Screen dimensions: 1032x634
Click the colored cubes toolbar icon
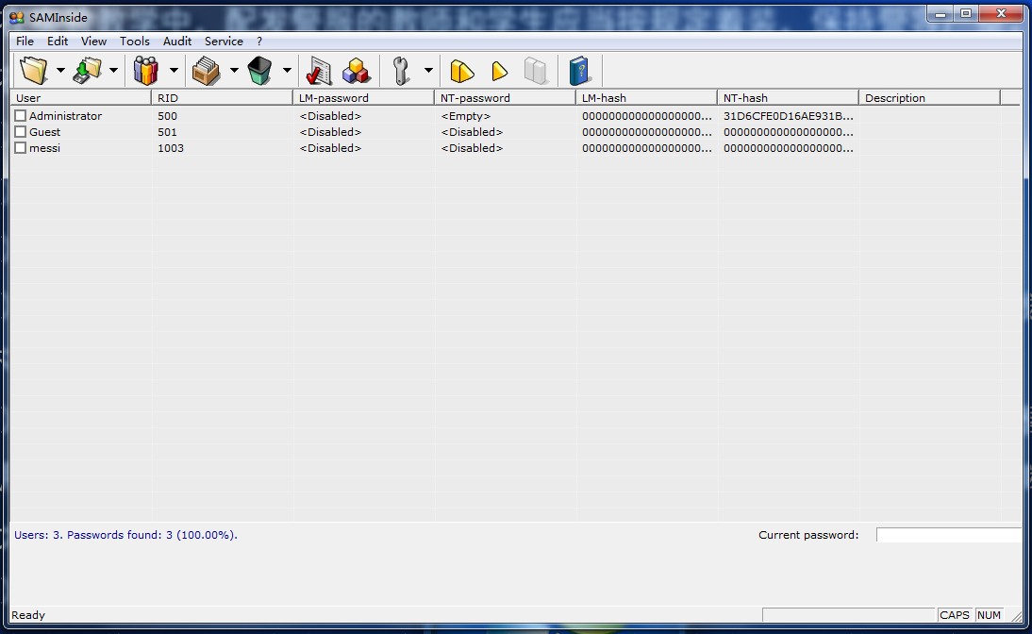[x=356, y=71]
